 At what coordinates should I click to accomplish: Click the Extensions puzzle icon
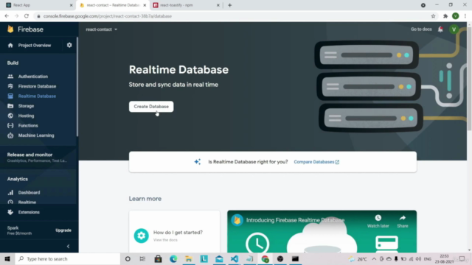10,212
